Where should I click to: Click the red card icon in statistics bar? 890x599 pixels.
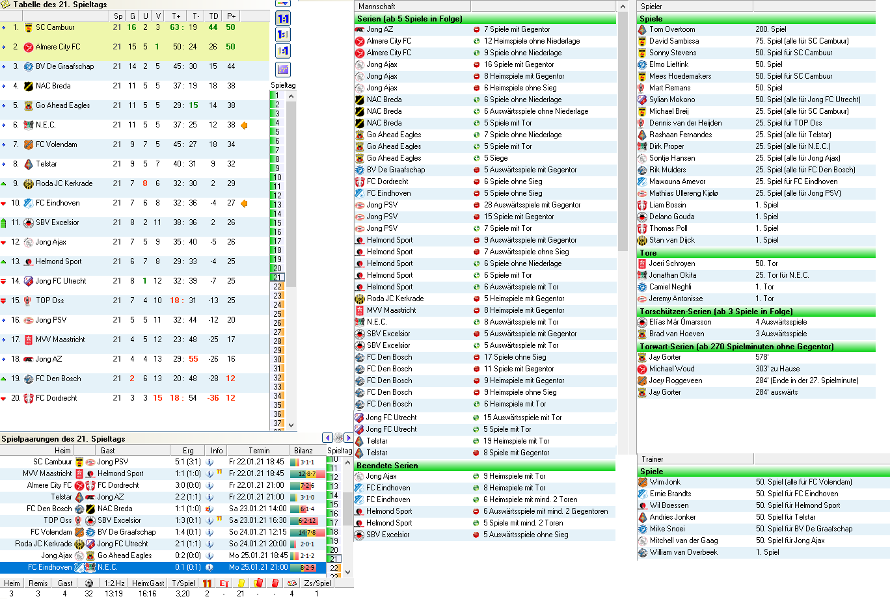click(x=275, y=583)
